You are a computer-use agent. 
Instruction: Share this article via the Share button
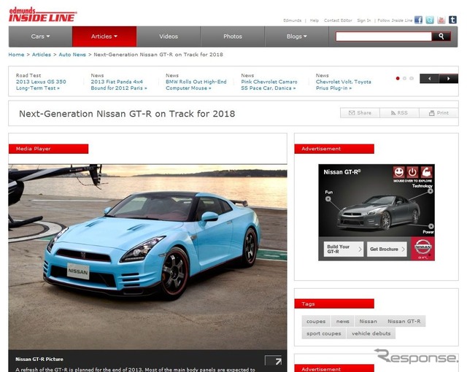(x=360, y=113)
